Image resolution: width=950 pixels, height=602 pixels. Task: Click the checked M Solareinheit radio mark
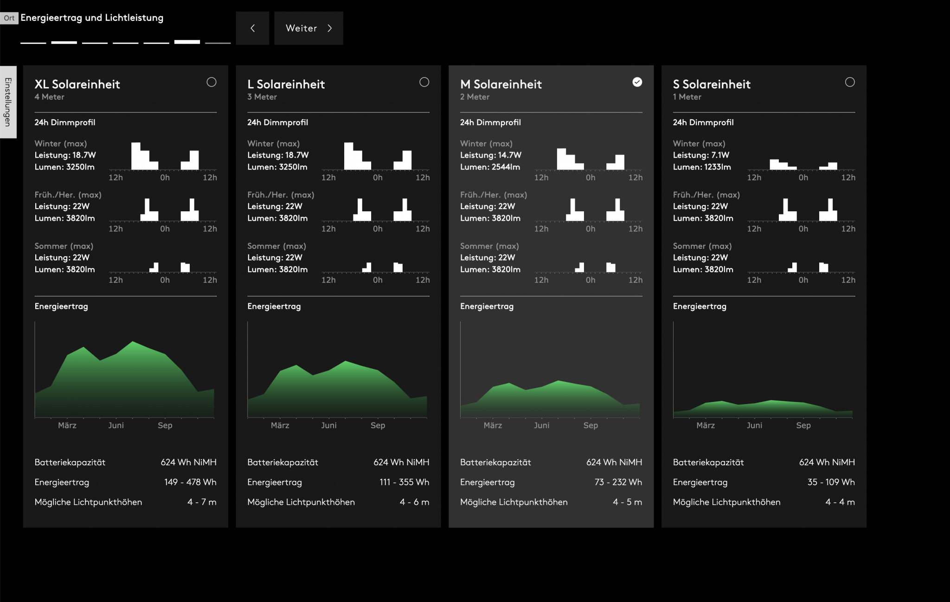click(637, 82)
